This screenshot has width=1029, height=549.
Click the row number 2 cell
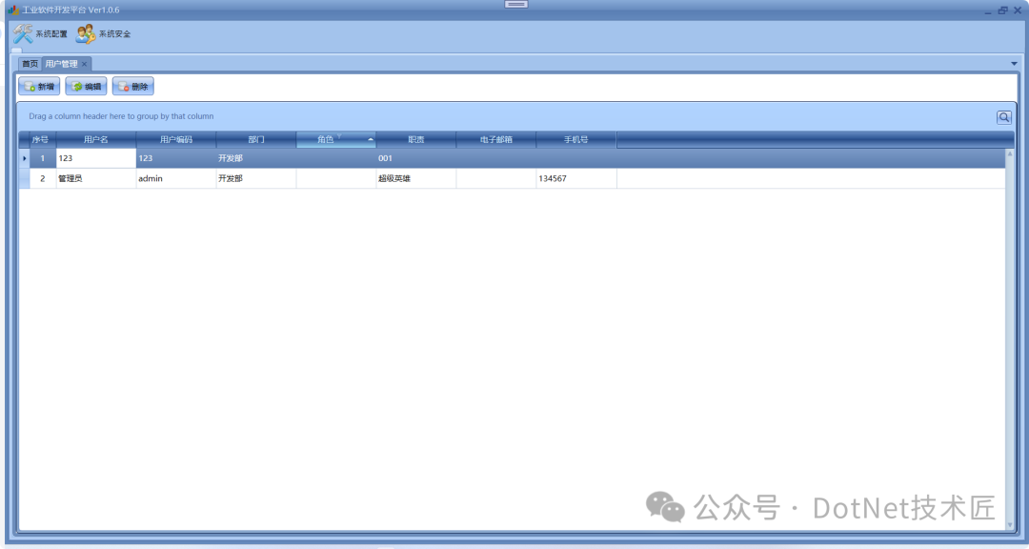pos(43,178)
